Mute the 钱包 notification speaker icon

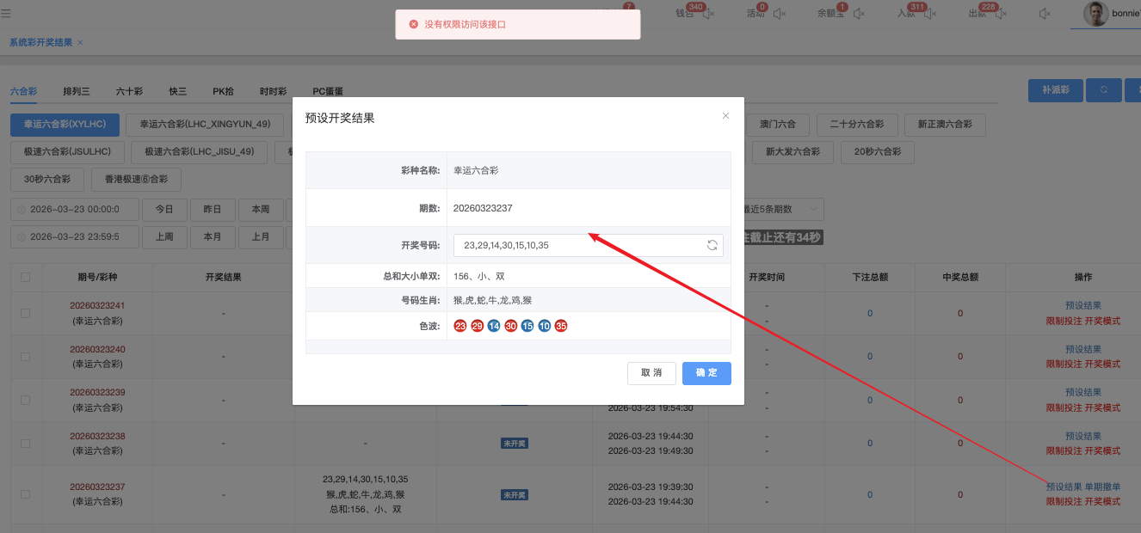709,14
